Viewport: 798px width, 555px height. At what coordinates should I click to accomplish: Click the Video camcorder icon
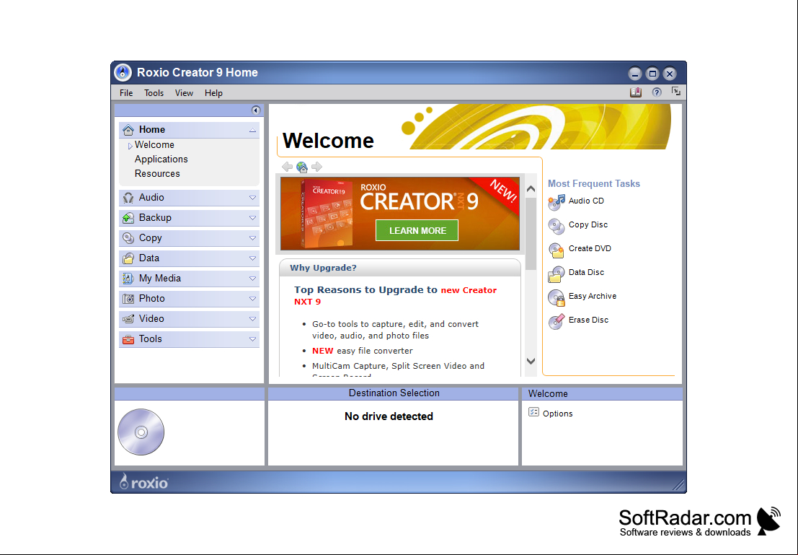[128, 318]
